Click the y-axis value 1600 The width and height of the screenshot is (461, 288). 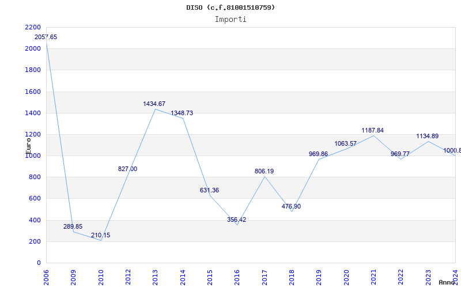point(33,92)
